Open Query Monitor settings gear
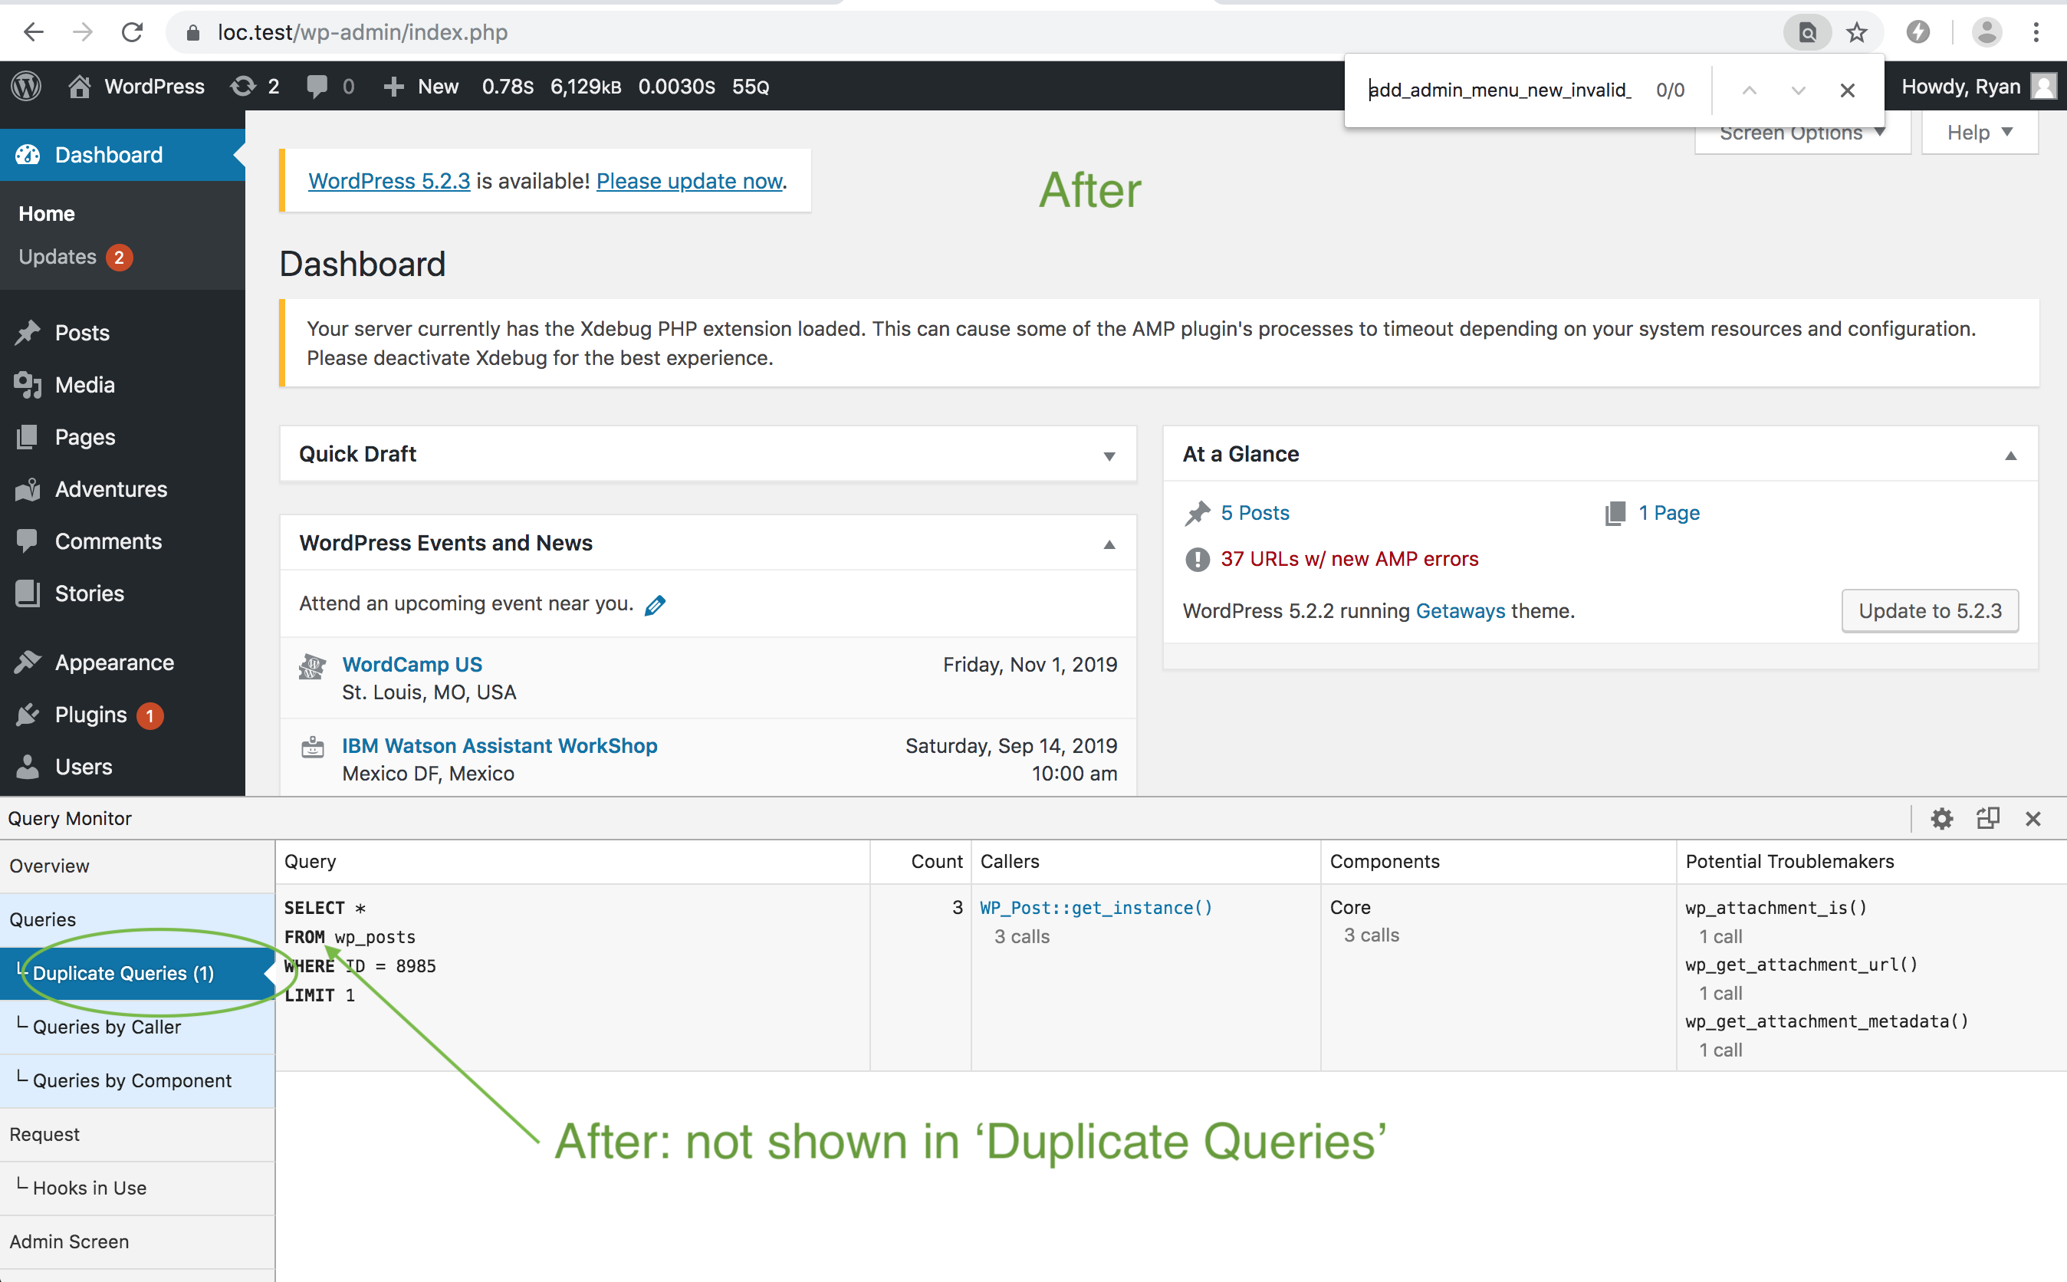2067x1282 pixels. click(1941, 818)
